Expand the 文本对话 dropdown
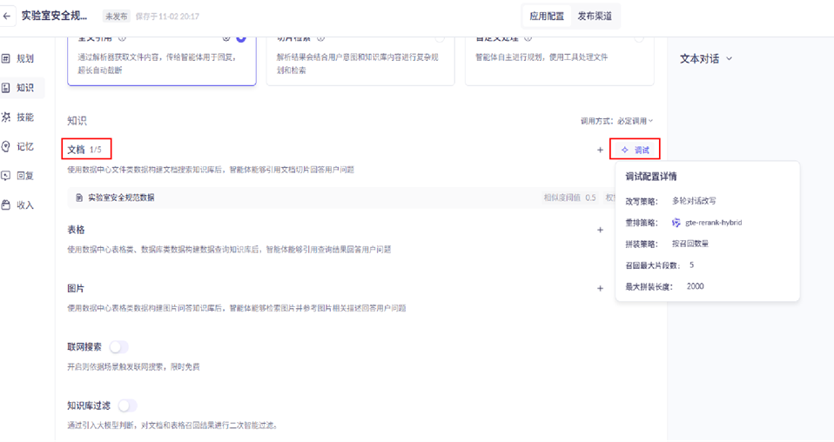This screenshot has width=834, height=442. click(706, 58)
